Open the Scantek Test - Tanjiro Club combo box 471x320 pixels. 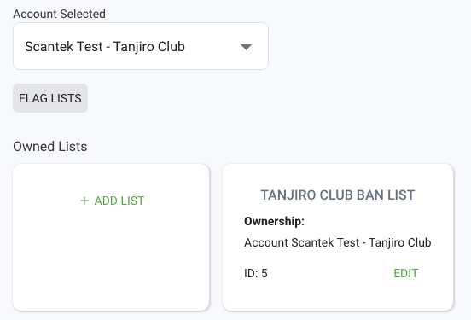141,46
